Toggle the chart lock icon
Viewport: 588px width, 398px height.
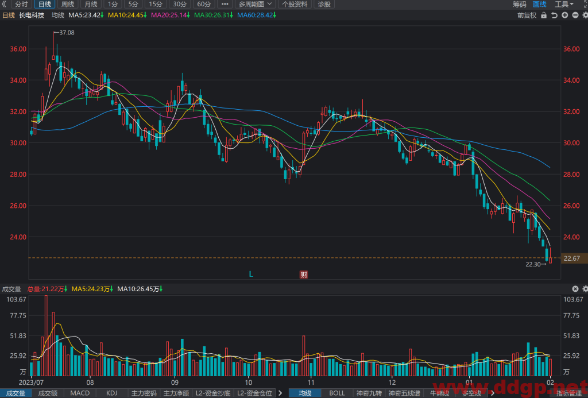(x=544, y=16)
